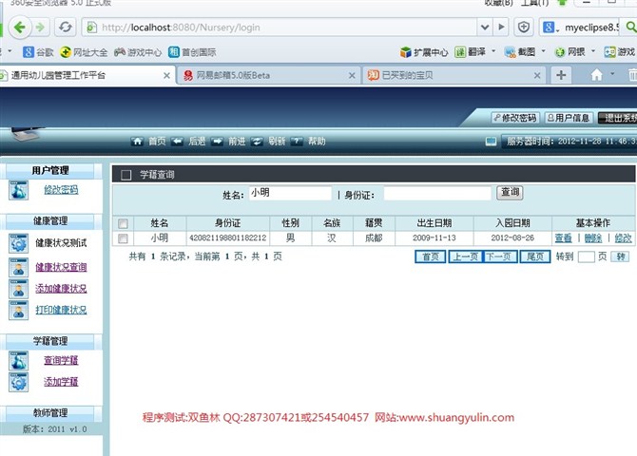
Task: Close the 网易邮箱5.0版Beta tab
Action: (x=352, y=76)
